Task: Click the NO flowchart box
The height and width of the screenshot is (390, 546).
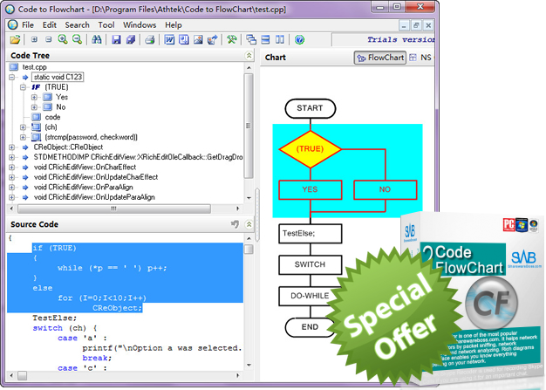Action: coord(386,189)
